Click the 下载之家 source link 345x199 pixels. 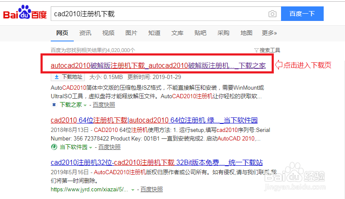pos(71,105)
